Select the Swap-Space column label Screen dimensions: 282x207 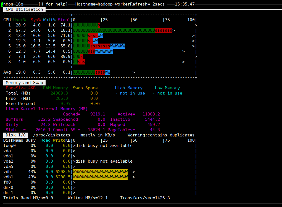[x=85, y=88]
